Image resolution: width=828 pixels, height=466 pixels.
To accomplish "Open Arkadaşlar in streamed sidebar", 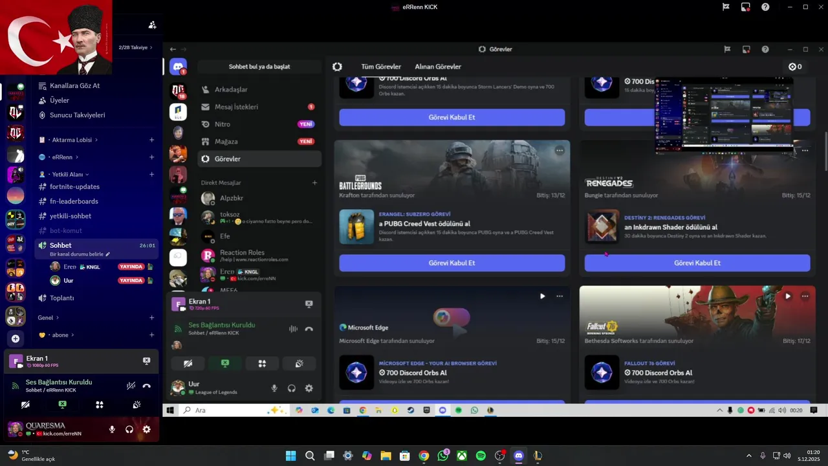I will click(x=259, y=89).
